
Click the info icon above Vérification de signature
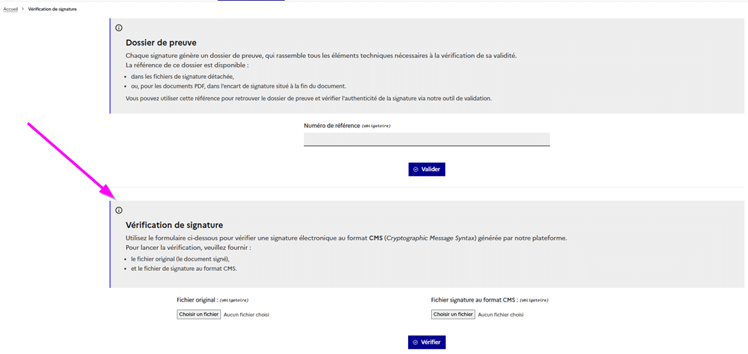coord(119,210)
